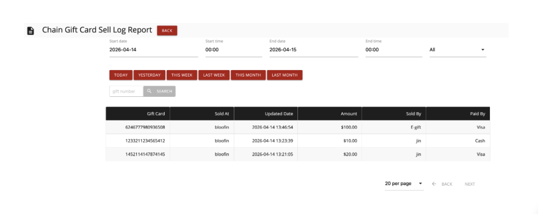Screen dimensions: 538x214
Task: Focus the gift number input
Action: click(x=126, y=91)
